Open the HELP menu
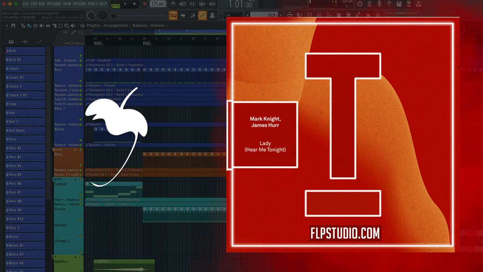Screen dimensions: 483x272 (x=103, y=4)
